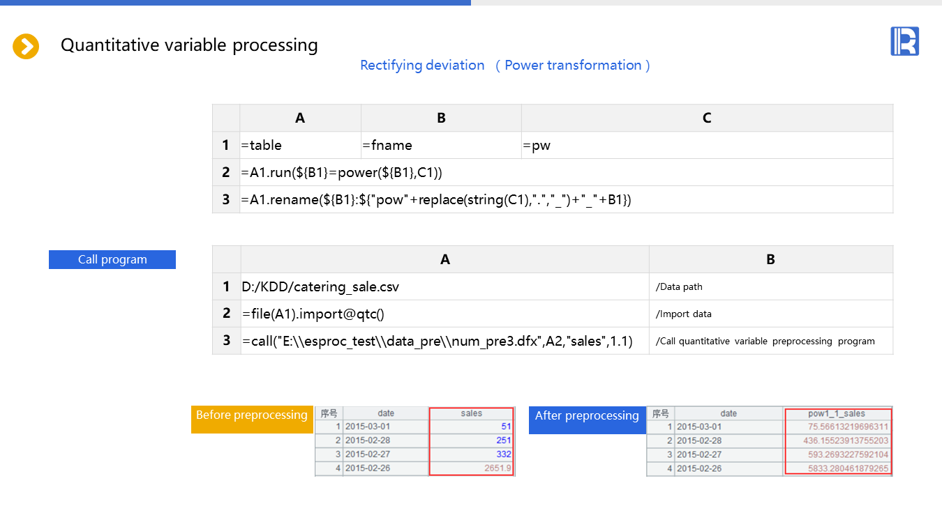This screenshot has height=529, width=942.
Task: Select row 2 header beside =A1.run formula
Action: [226, 172]
